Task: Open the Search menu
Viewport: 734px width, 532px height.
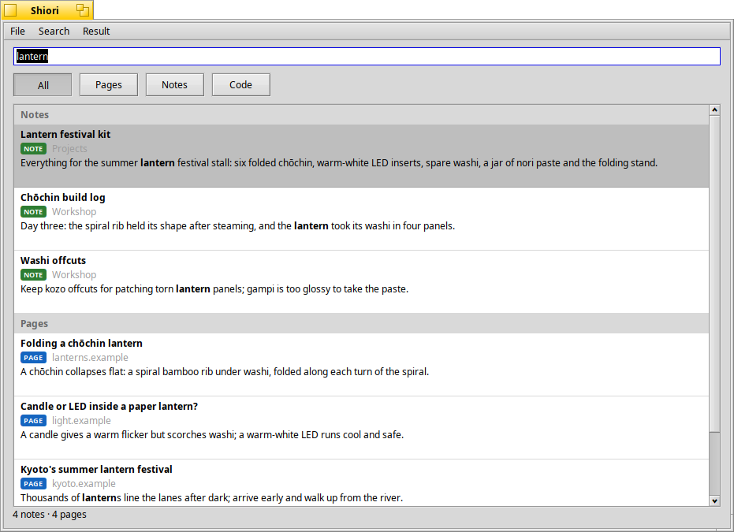Action: click(54, 31)
